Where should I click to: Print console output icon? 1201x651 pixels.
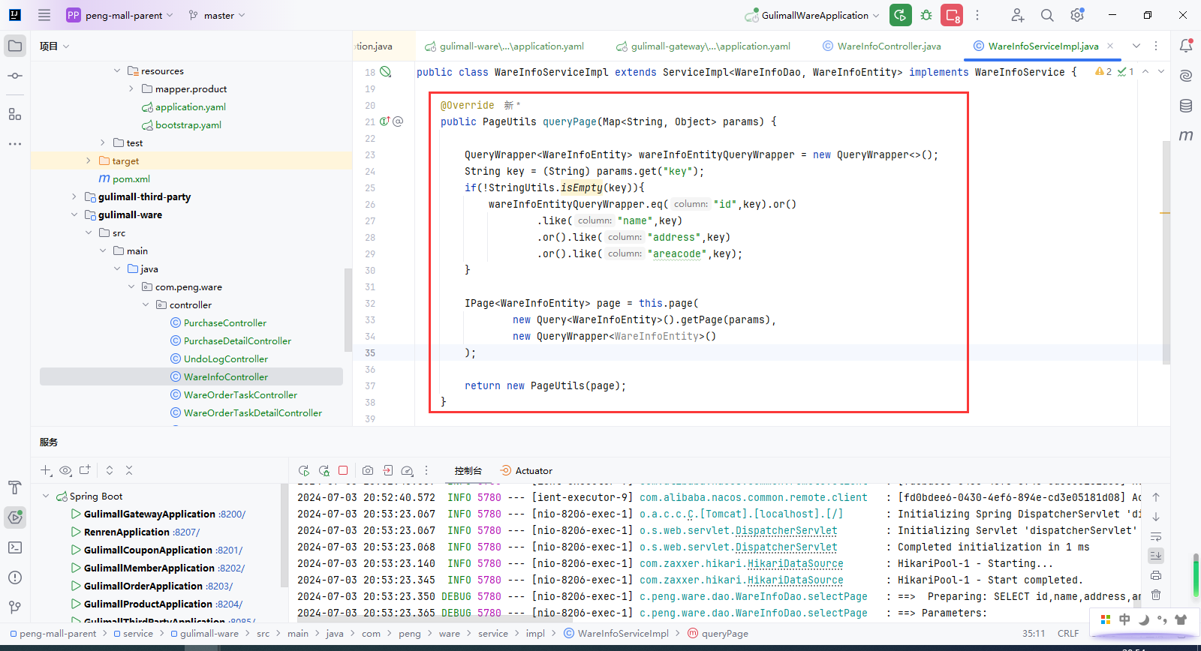click(1156, 575)
